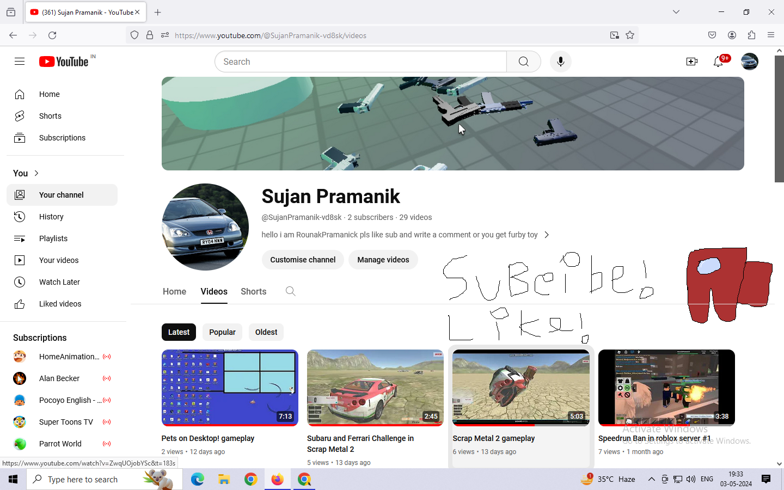The width and height of the screenshot is (784, 490).
Task: Open Firefox extensions puzzle icon
Action: (752, 35)
